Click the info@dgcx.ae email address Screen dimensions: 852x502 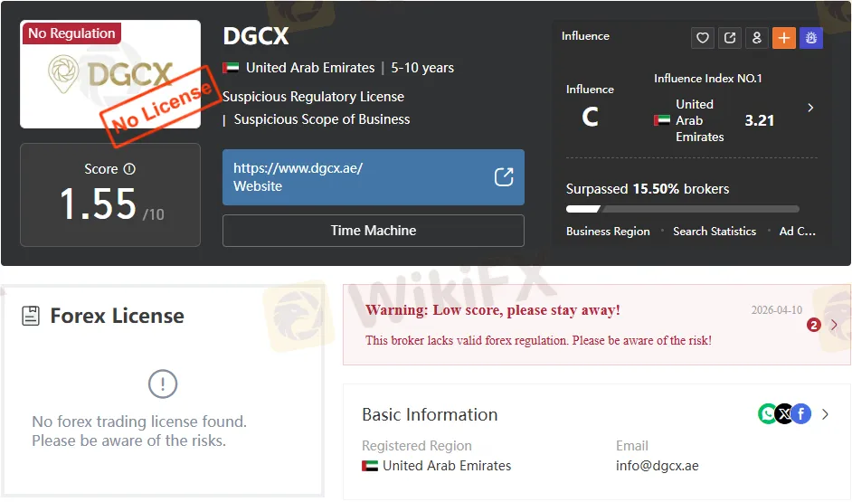point(657,466)
